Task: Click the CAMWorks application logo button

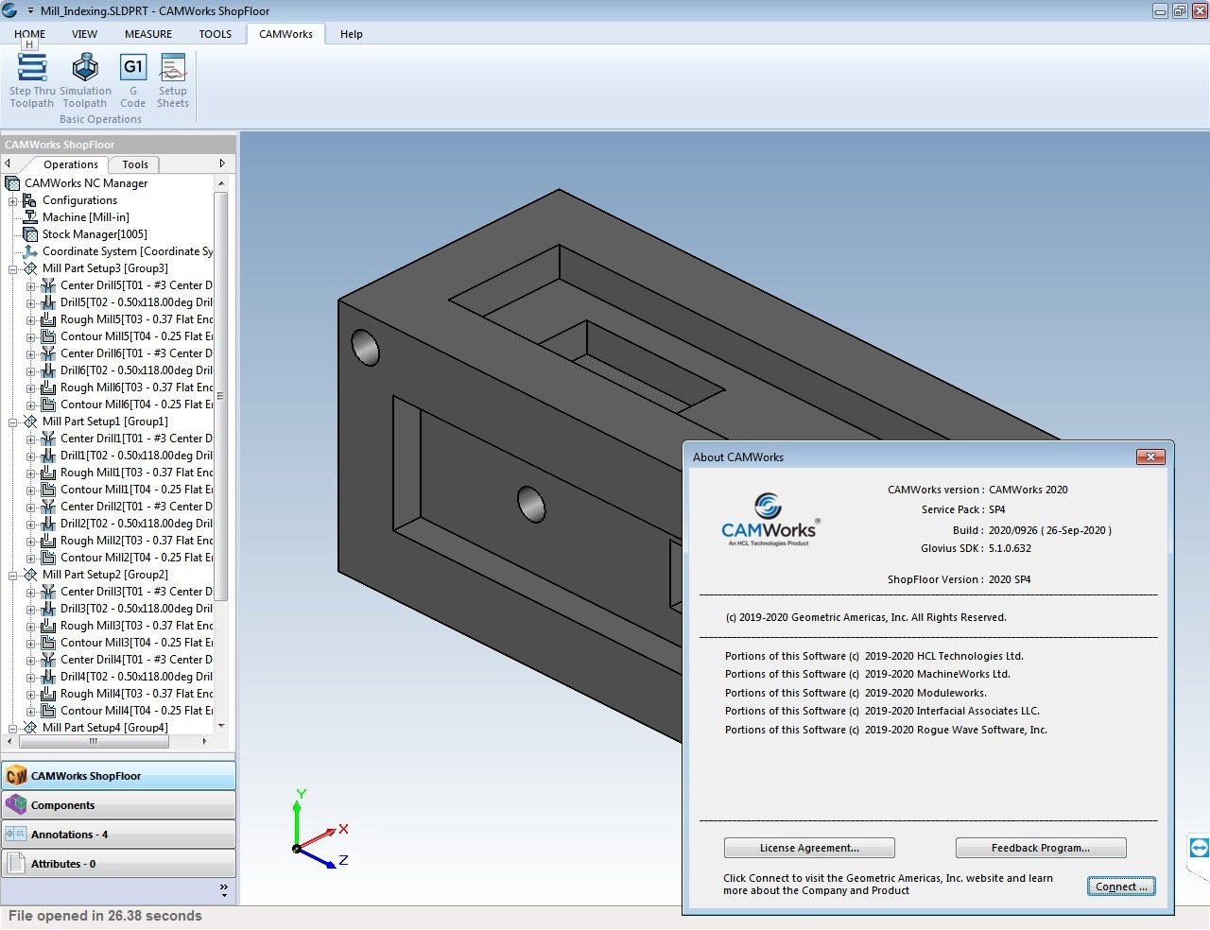Action: click(x=10, y=10)
